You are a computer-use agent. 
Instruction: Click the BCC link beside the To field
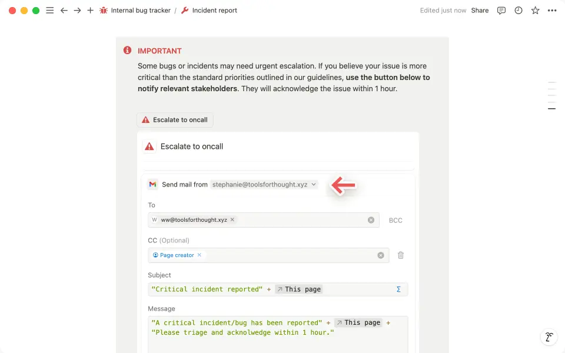point(395,220)
